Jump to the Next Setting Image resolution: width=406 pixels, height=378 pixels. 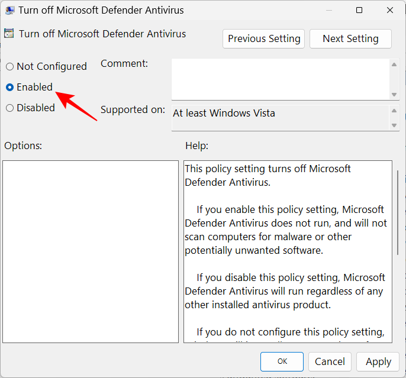350,38
